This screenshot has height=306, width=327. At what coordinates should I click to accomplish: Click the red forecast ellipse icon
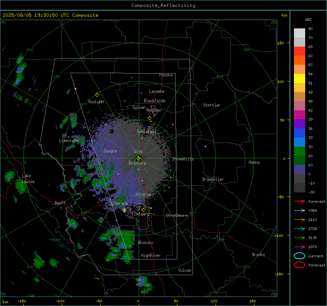(299, 265)
